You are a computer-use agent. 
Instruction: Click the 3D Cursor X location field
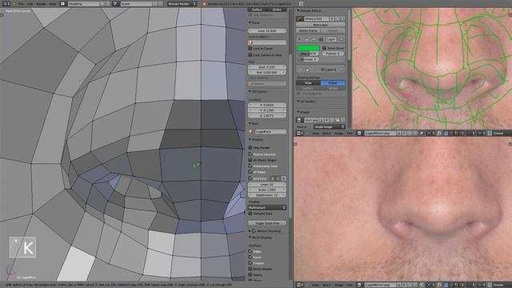pyautogui.click(x=267, y=105)
